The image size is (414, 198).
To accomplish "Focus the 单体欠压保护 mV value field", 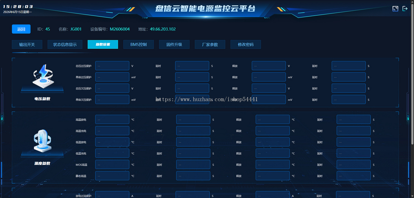I will [112, 99].
